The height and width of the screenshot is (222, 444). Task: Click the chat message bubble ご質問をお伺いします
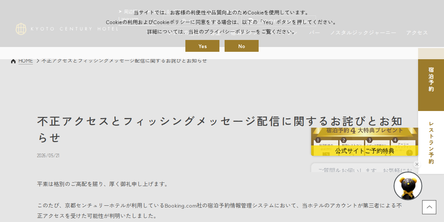click(x=364, y=168)
